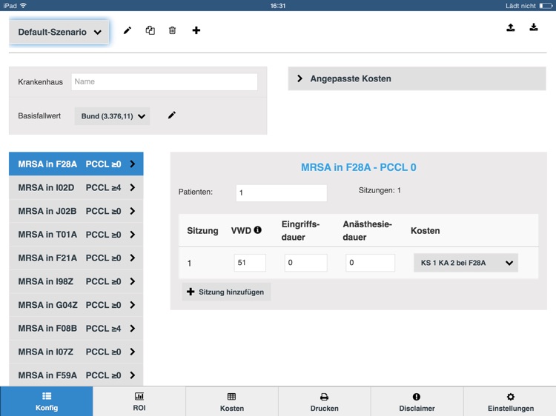Open MRSA in G04Z PCCL ≥0 entry
This screenshot has width=556, height=416.
(x=76, y=305)
